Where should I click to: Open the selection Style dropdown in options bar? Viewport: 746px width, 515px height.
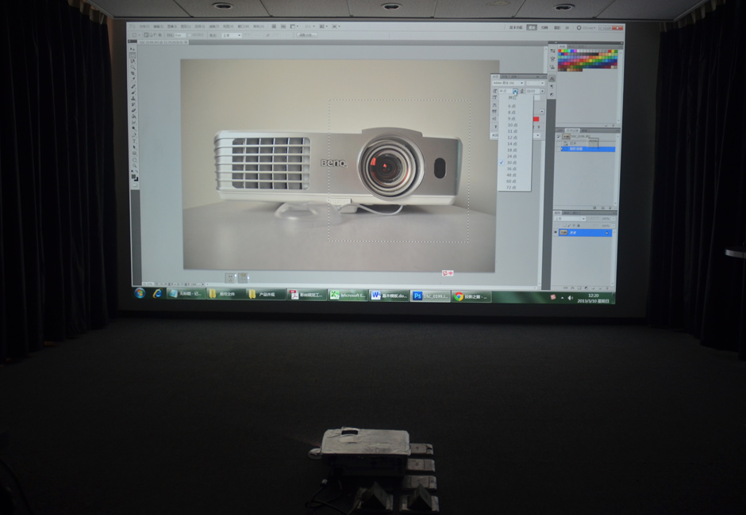point(231,35)
